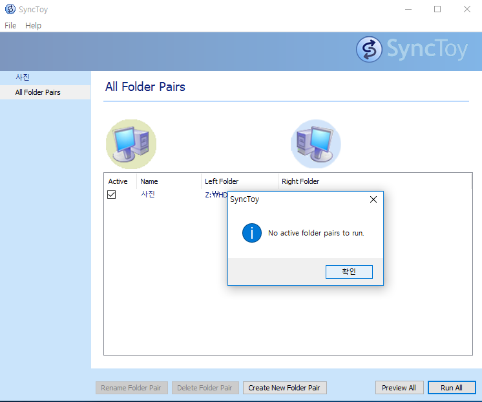The height and width of the screenshot is (402, 482).
Task: Click the Preview All button
Action: (399, 388)
